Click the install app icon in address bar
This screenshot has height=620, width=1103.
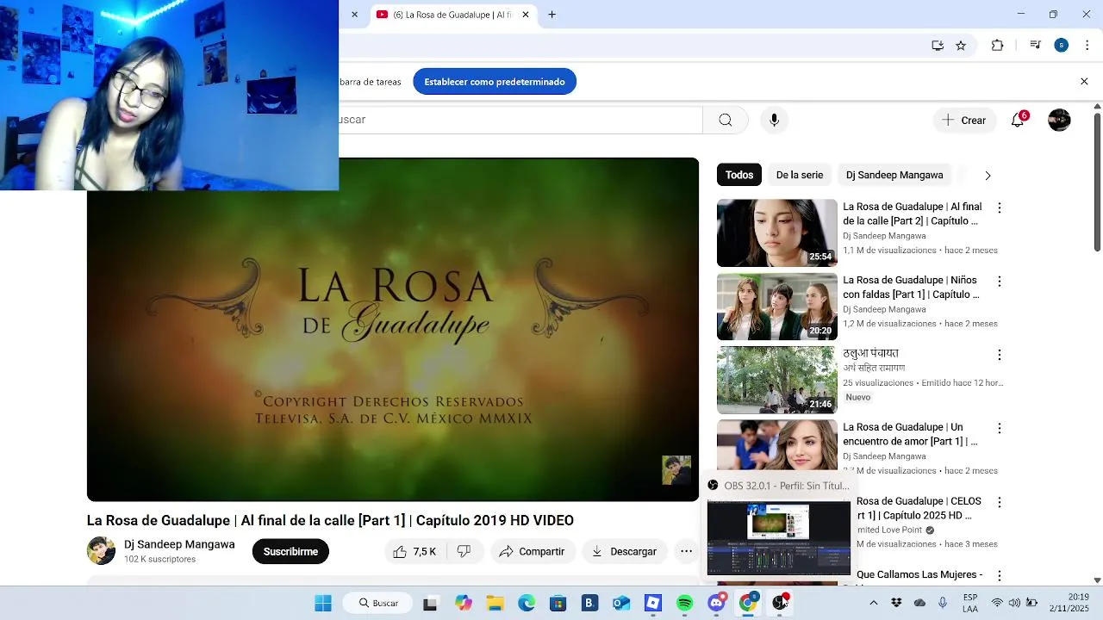pyautogui.click(x=938, y=46)
